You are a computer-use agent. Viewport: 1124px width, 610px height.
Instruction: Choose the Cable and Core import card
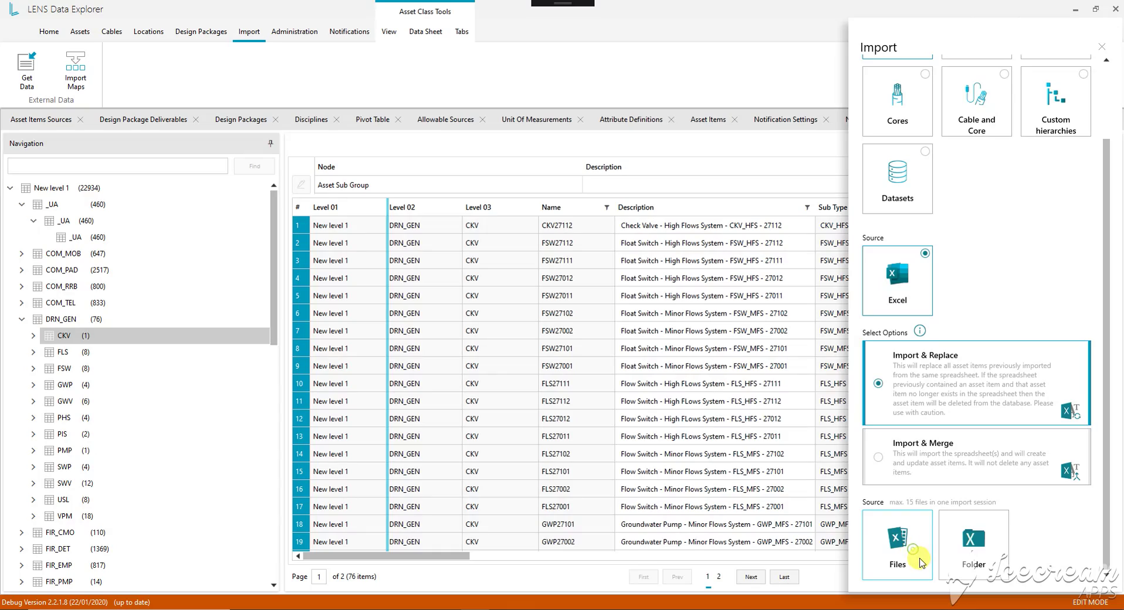point(976,101)
